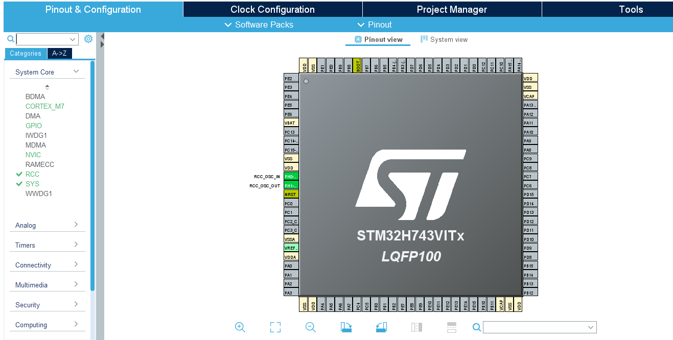This screenshot has height=340, width=673.
Task: Select the Pinout & Configuration tab
Action: pyautogui.click(x=93, y=9)
